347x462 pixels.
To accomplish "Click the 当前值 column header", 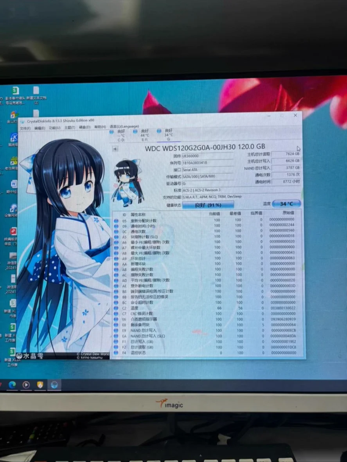I will click(x=214, y=214).
